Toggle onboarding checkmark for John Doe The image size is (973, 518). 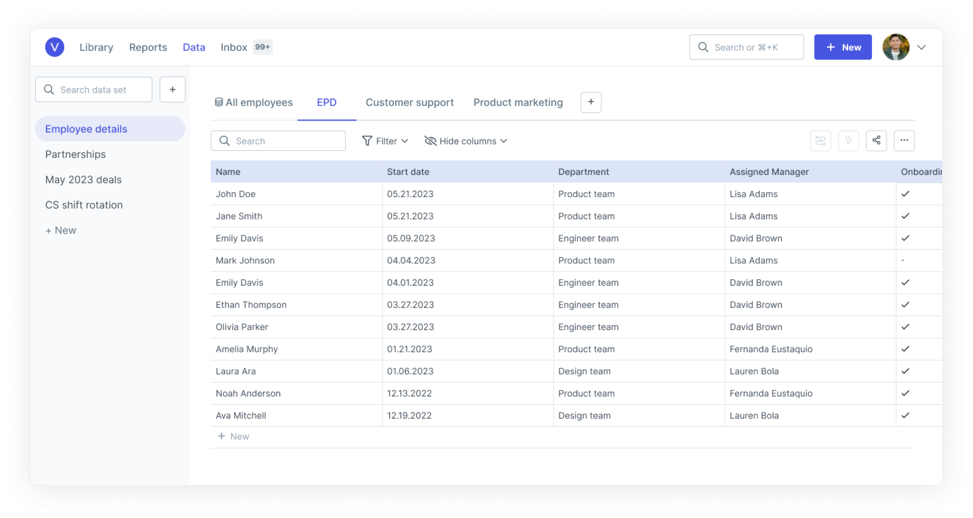click(x=905, y=194)
